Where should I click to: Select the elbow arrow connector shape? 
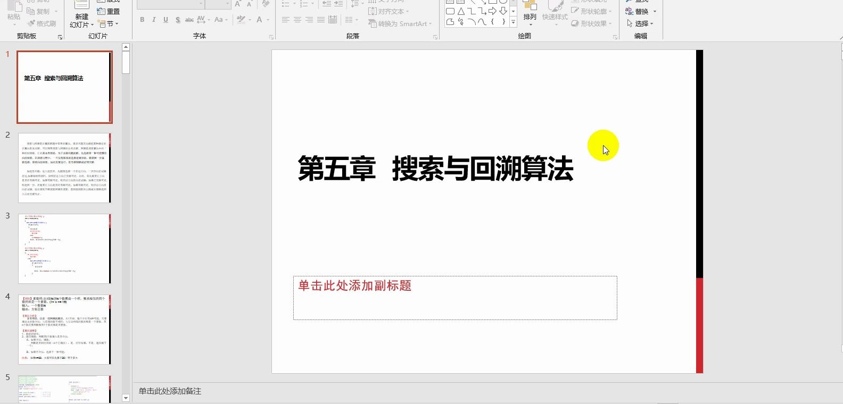pos(482,11)
